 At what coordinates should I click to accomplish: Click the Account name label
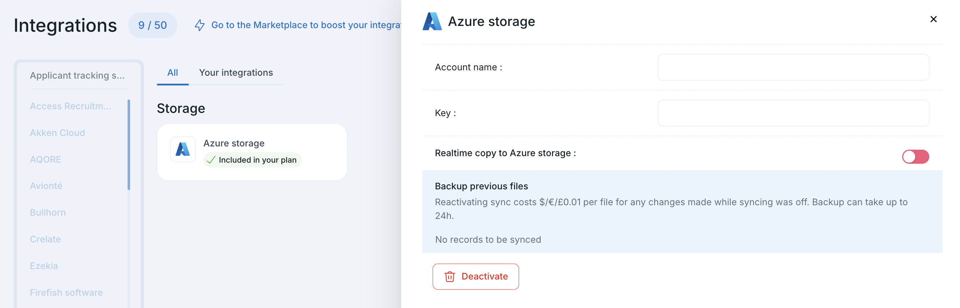tap(468, 67)
